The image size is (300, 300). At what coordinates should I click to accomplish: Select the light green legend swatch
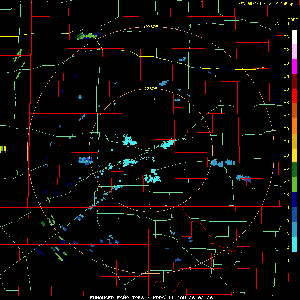[294, 185]
